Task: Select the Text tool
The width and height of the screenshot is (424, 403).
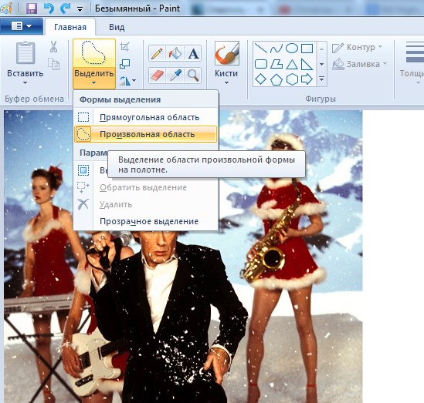Action: click(x=193, y=53)
